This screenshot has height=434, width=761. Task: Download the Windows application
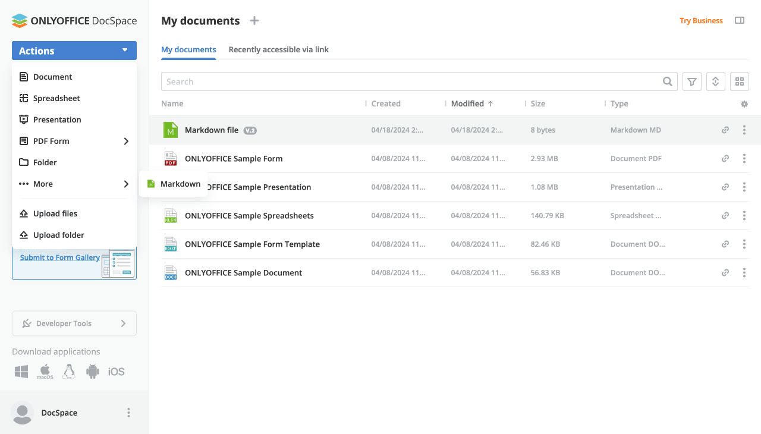tap(21, 372)
